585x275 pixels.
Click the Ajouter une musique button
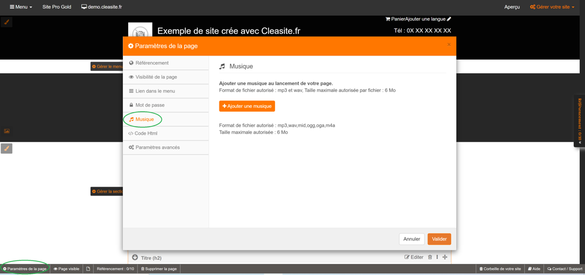click(247, 106)
